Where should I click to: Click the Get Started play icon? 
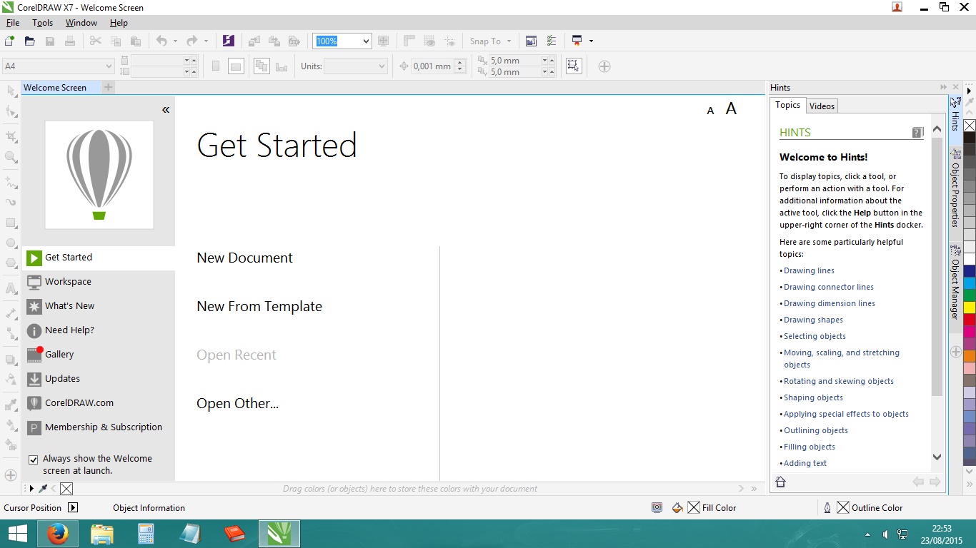pos(34,258)
